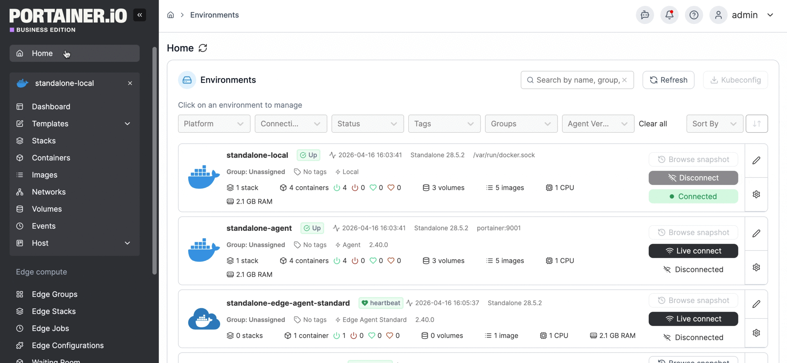Open settings gear for standalone-edge-agent-standard
Viewport: 787px width, 363px height.
[756, 333]
